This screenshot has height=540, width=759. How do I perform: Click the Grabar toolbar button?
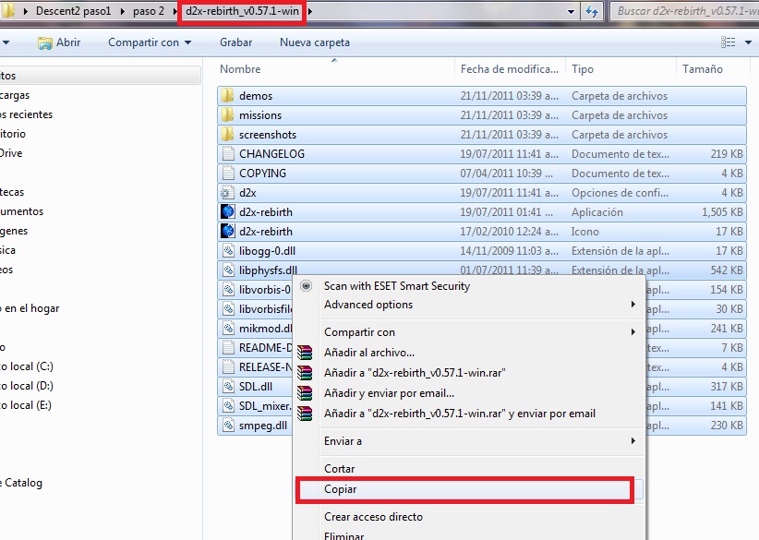235,42
